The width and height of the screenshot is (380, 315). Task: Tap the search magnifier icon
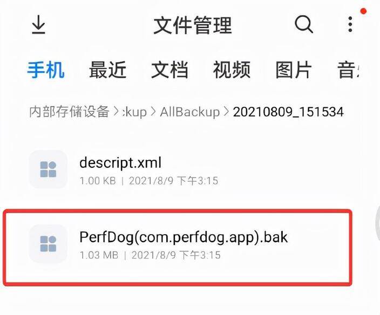pos(304,24)
